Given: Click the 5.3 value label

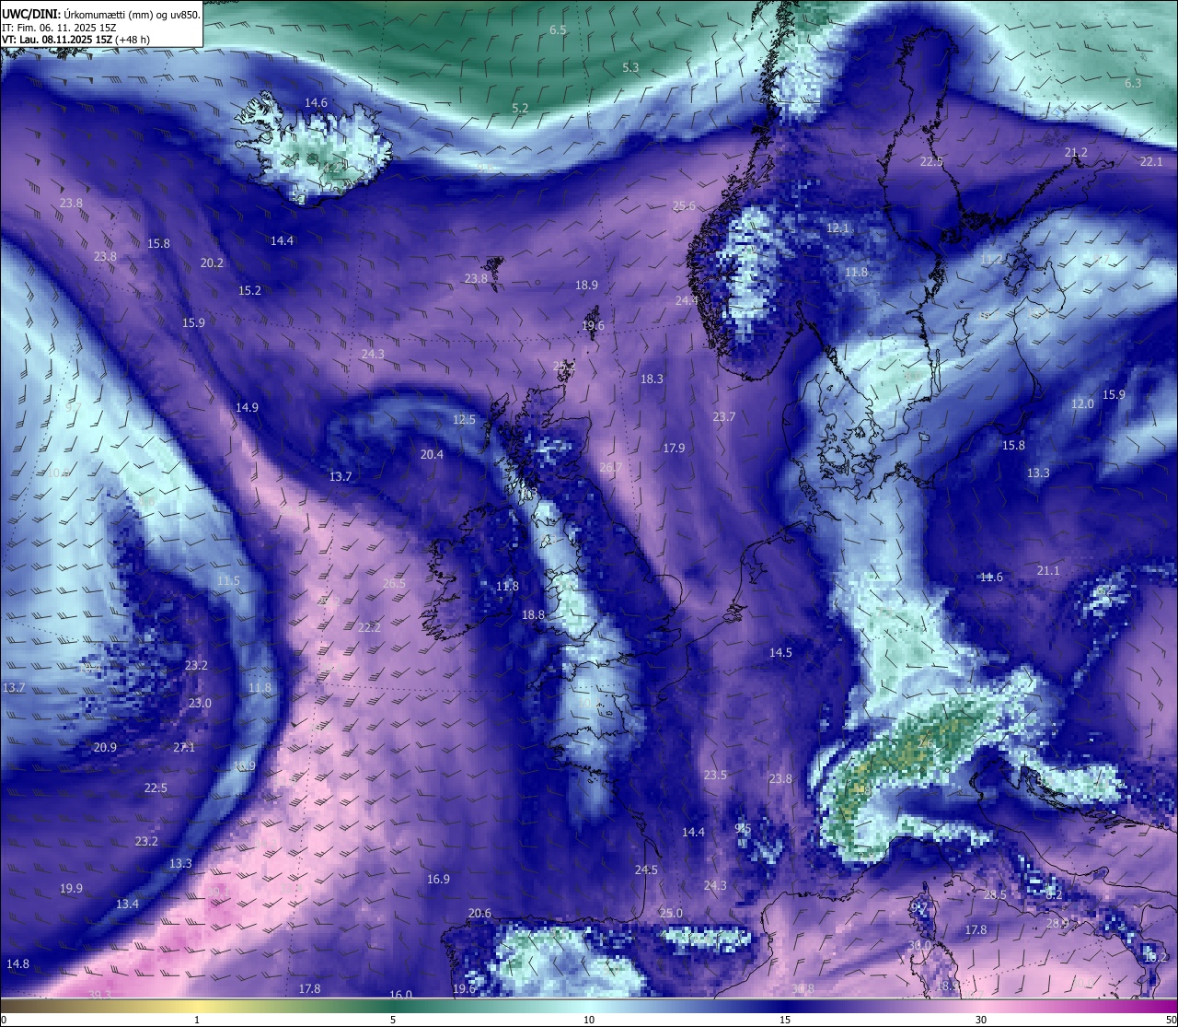Looking at the screenshot, I should (630, 67).
